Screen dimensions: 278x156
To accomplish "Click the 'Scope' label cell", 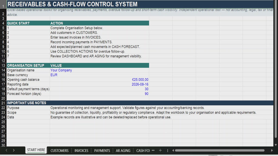I will 28,112.
